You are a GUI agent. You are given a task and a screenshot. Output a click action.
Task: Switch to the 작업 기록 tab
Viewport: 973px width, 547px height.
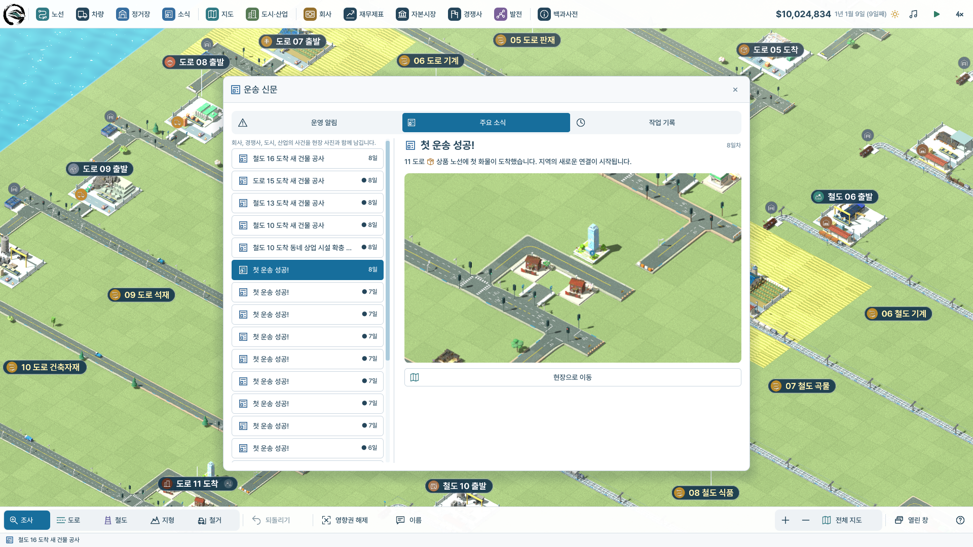point(656,123)
